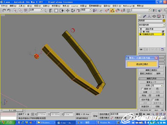Toggle lightbulb of 涡轮平滑 modifier
The height and width of the screenshot is (125, 167).
[x=141, y=29]
